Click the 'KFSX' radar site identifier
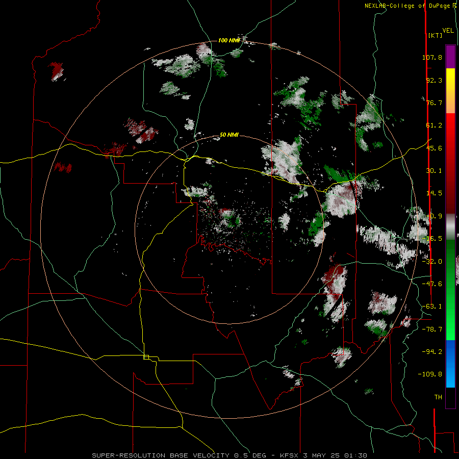459x459 pixels. click(290, 455)
